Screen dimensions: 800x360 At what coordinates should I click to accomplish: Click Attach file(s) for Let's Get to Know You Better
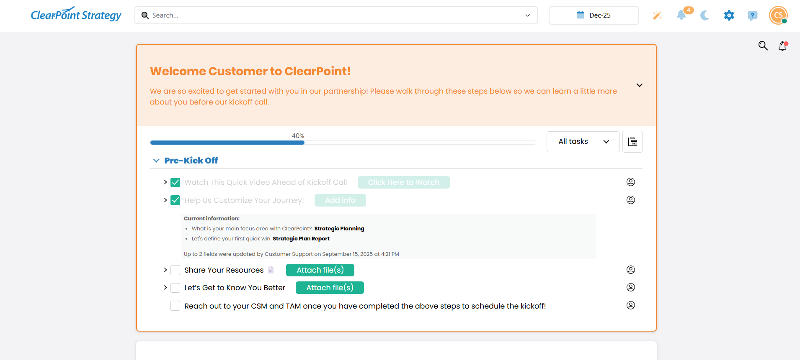point(330,288)
